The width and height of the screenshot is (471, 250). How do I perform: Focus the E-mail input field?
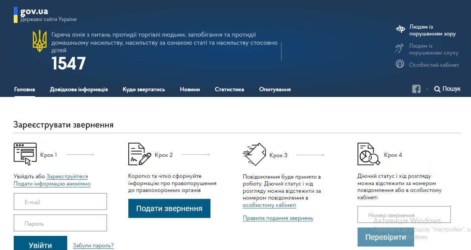pyautogui.click(x=60, y=202)
